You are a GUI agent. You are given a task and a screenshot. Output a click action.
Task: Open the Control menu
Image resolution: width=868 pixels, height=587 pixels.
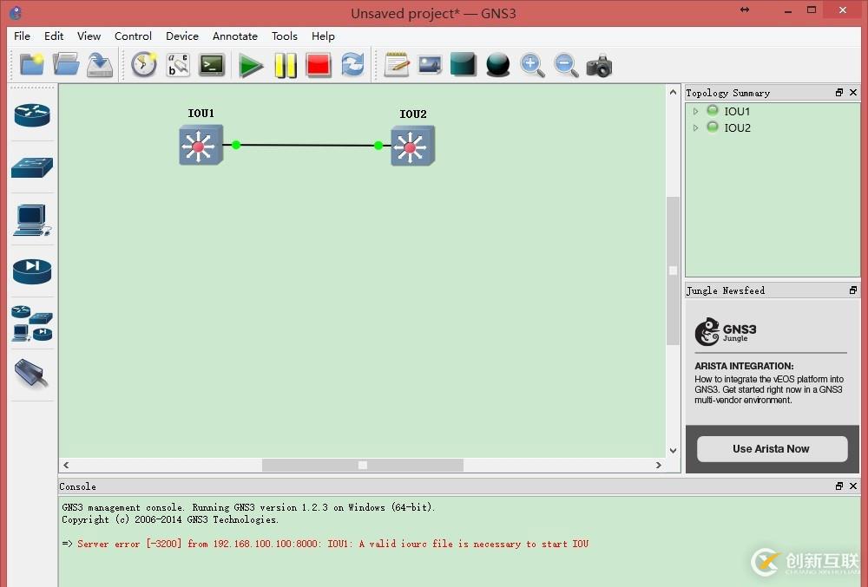point(133,36)
